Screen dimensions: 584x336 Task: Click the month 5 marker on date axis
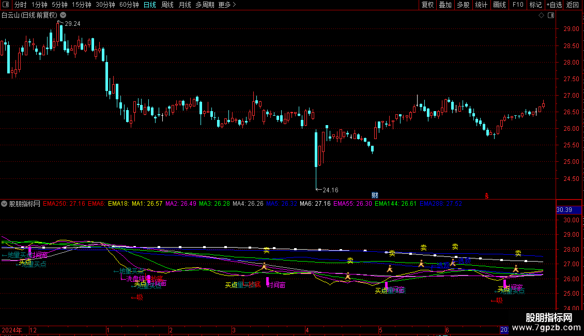click(380, 330)
